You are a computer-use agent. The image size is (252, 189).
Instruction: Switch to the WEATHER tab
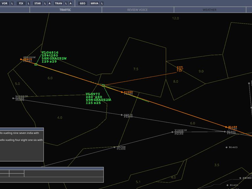coord(210,10)
